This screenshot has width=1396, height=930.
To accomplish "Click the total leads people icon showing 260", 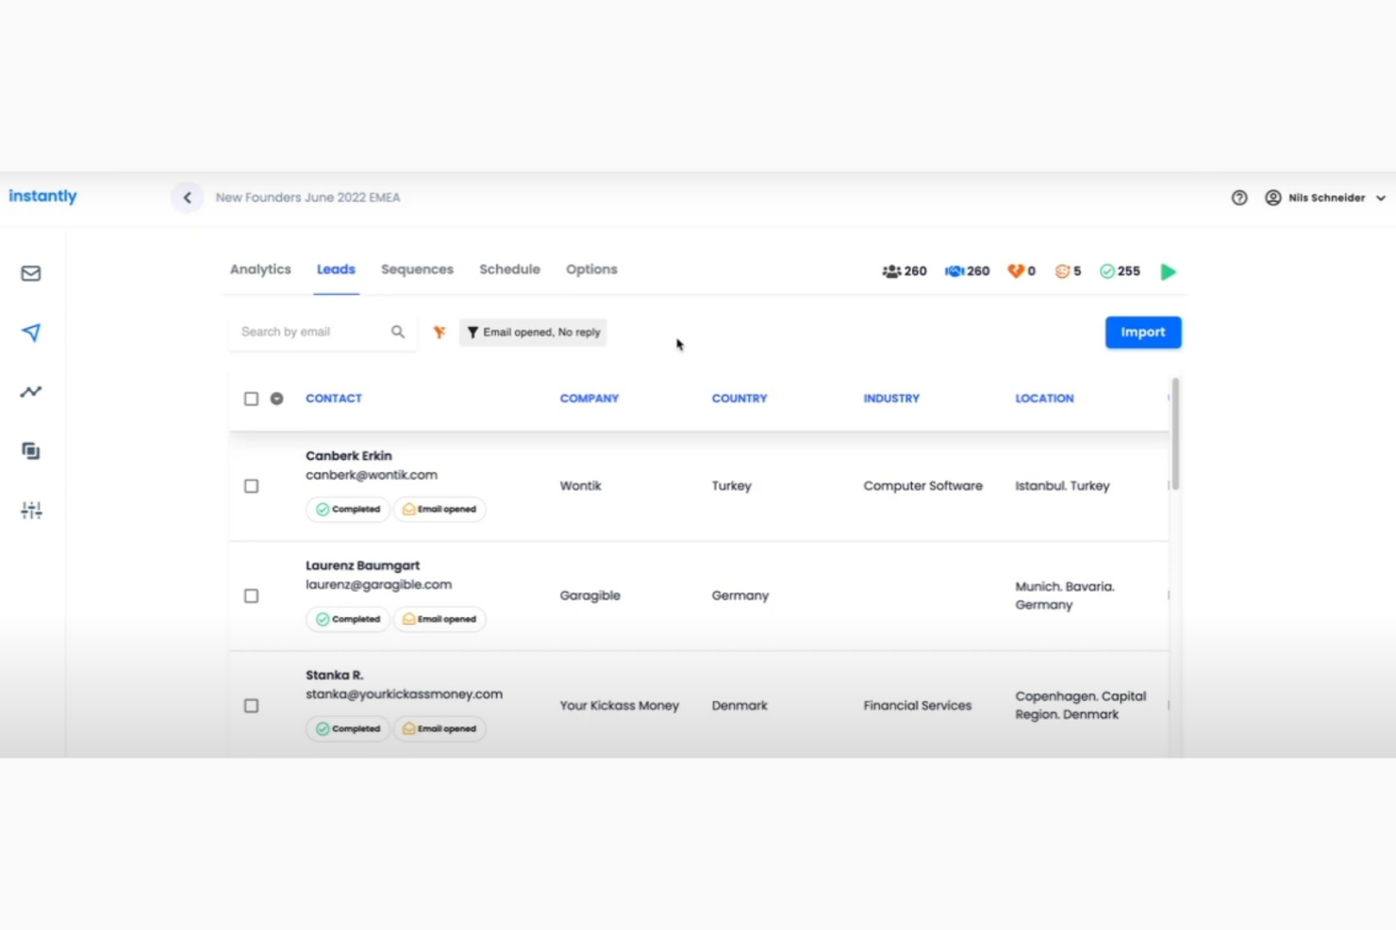I will pyautogui.click(x=891, y=271).
